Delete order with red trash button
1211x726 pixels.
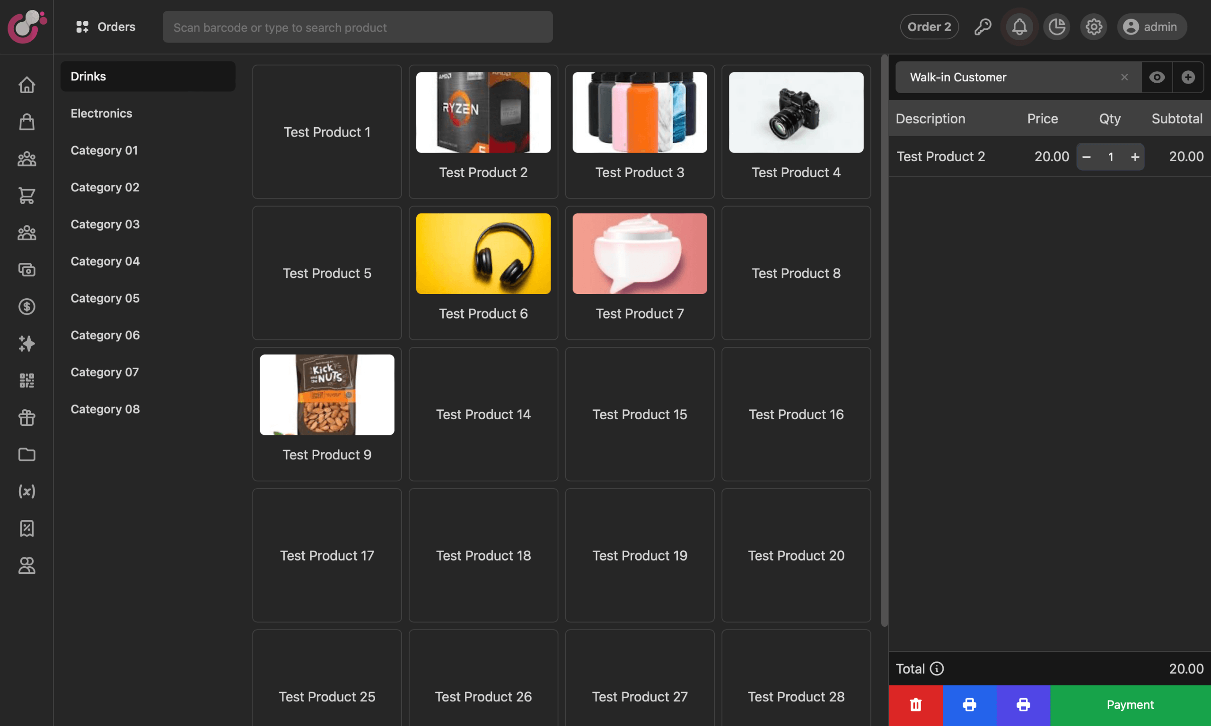click(915, 704)
